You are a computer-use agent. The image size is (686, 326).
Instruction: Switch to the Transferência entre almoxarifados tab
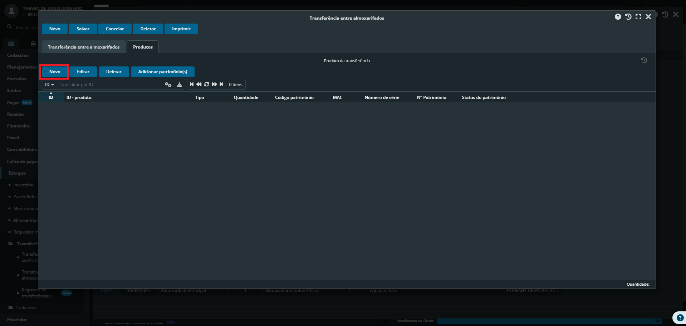click(84, 47)
